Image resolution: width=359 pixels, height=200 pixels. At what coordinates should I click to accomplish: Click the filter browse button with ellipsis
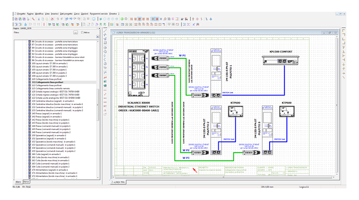pos(76,32)
